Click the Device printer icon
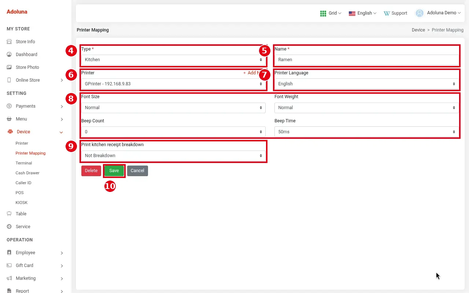The height and width of the screenshot is (293, 469). 10,132
